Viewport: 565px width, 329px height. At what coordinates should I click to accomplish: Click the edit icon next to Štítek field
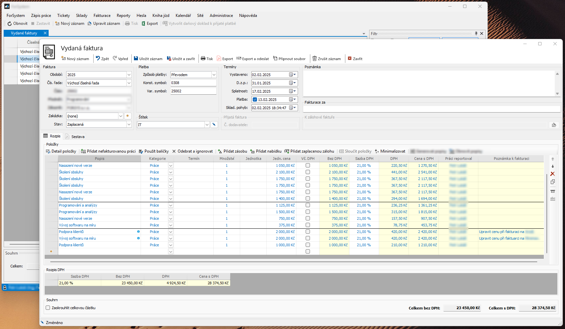click(214, 124)
